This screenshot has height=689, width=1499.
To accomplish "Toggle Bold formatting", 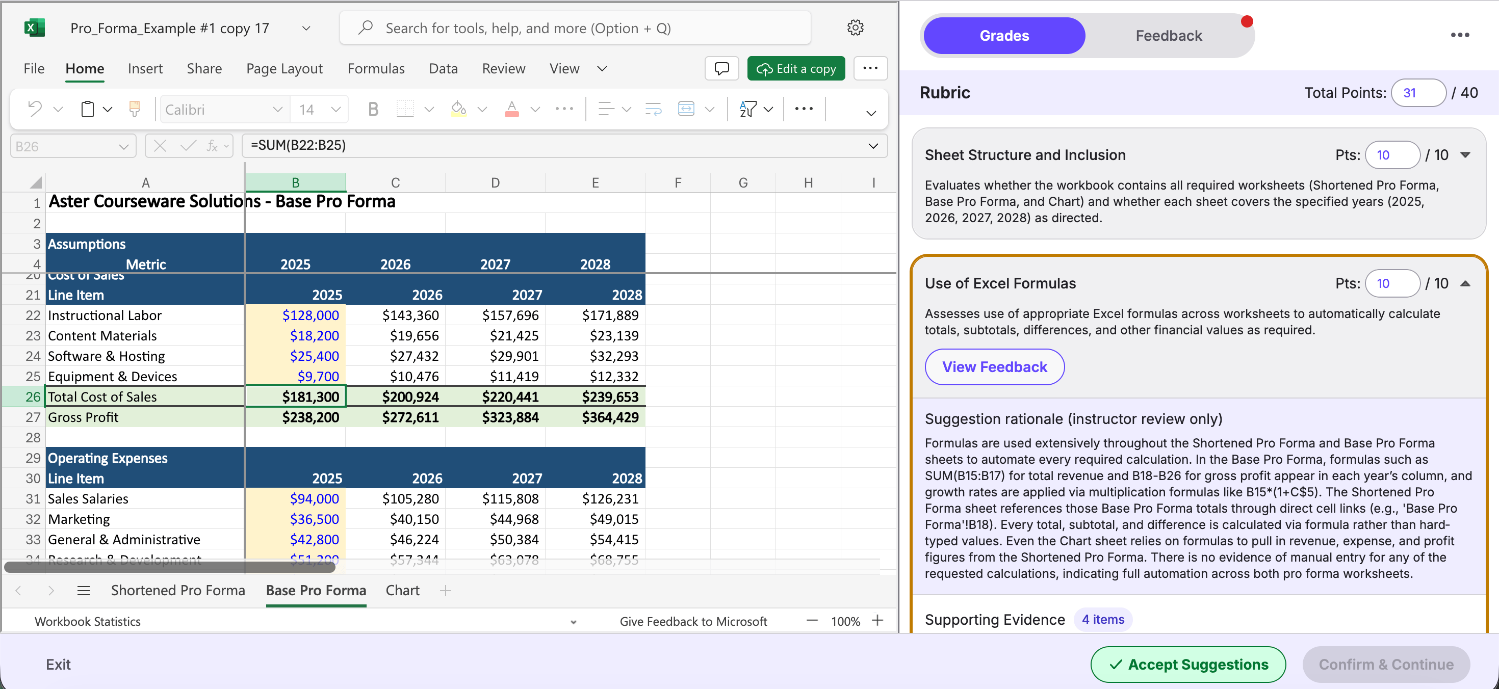I will pos(373,109).
